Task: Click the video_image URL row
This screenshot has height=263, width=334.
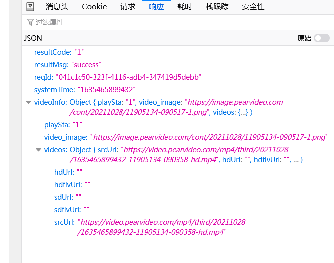Action: [x=185, y=137]
